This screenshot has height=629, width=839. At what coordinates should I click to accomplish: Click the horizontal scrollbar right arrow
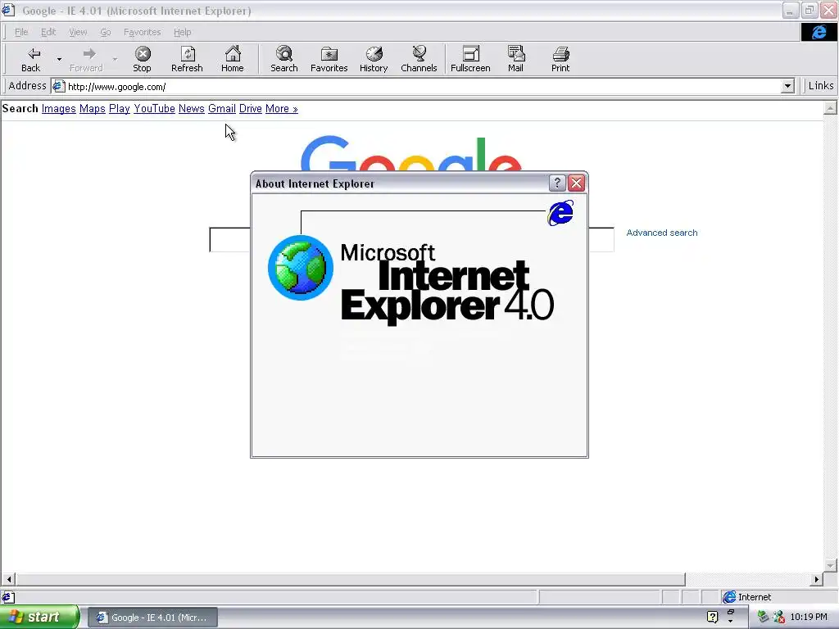(x=817, y=579)
